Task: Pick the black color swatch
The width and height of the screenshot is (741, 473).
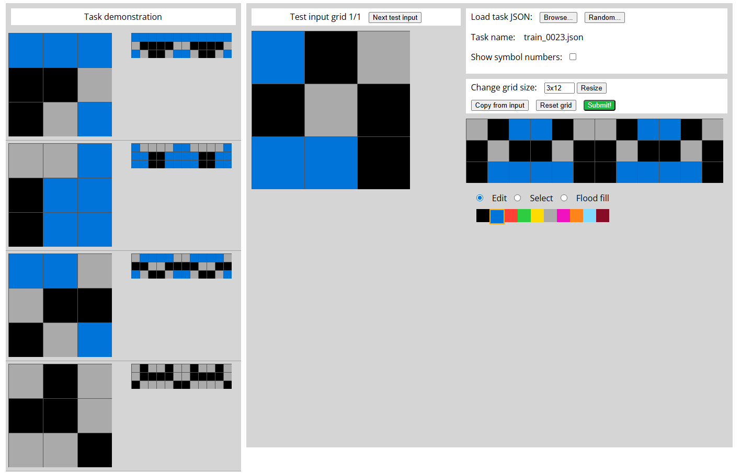Action: click(483, 216)
